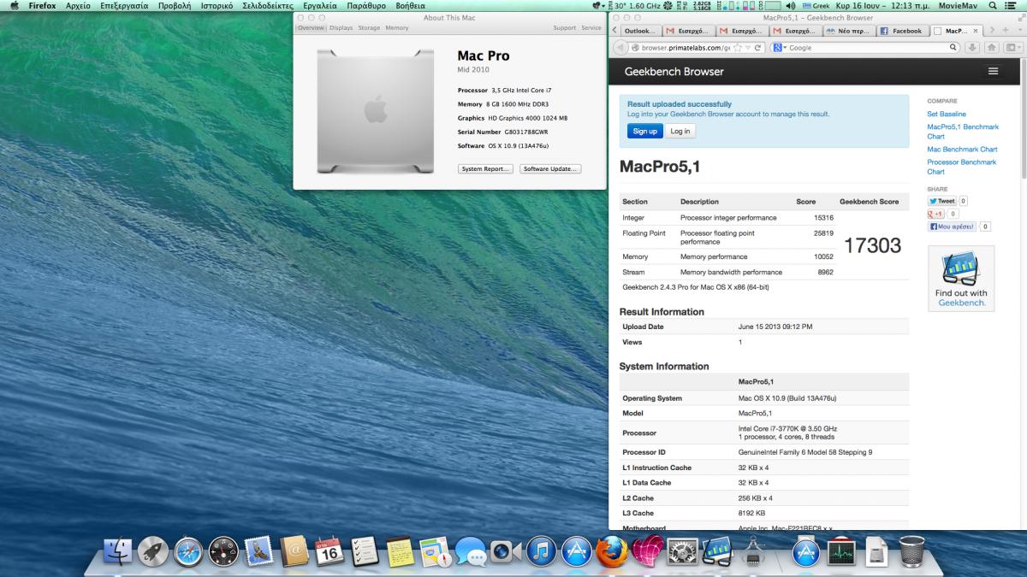Close the MacPro5,1 browser tab
The height and width of the screenshot is (577, 1027).
pyautogui.click(x=976, y=31)
